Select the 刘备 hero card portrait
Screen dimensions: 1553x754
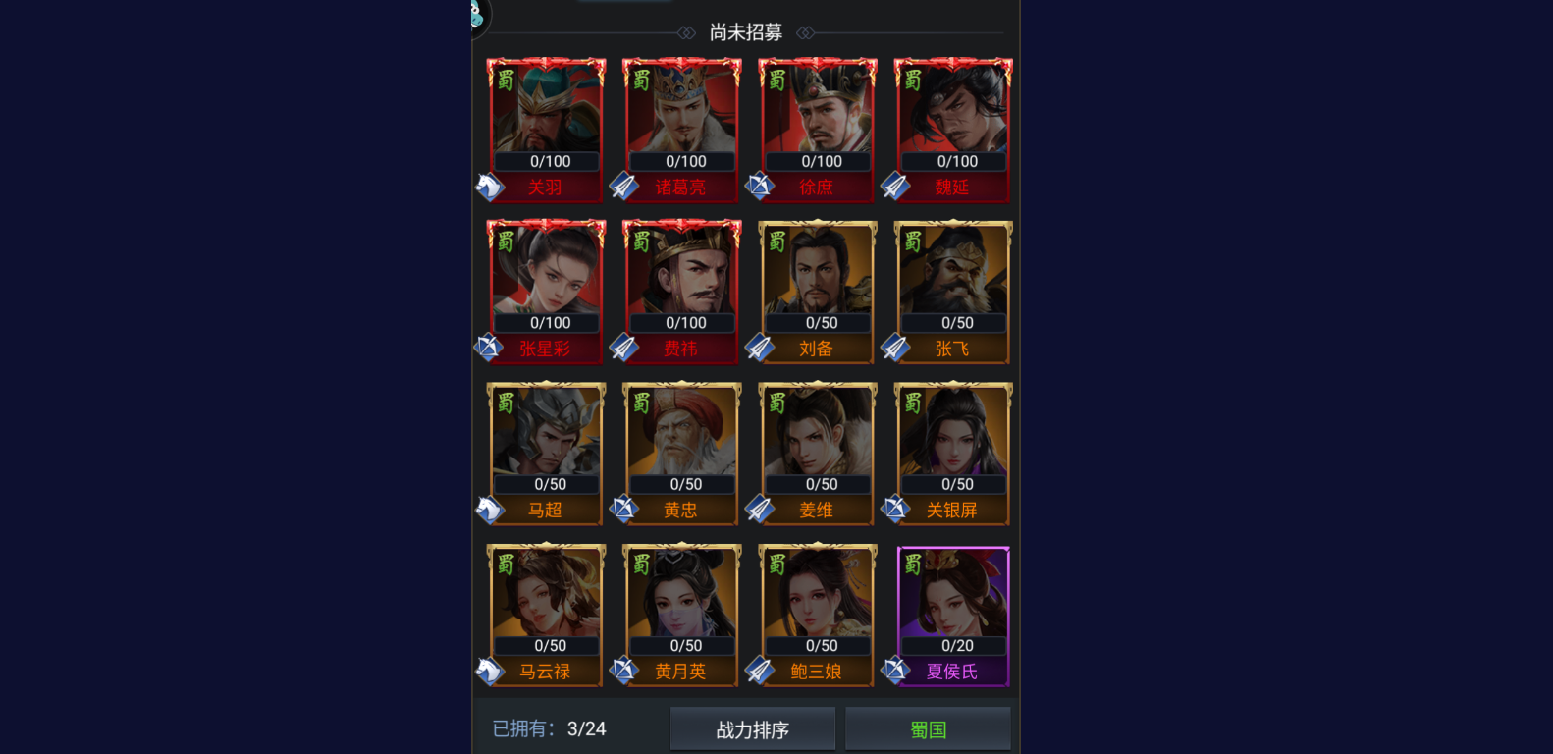pyautogui.click(x=817, y=271)
